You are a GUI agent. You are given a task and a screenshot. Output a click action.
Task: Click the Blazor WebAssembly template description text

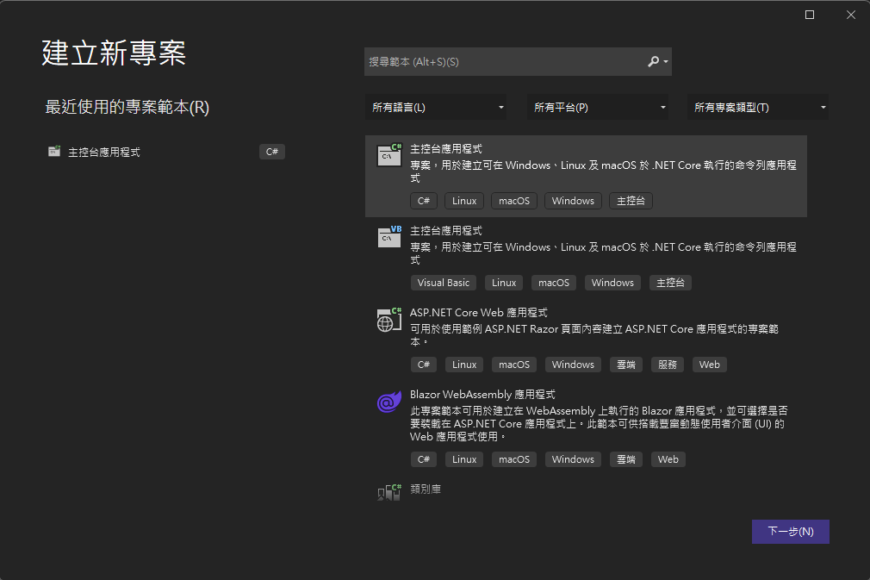pyautogui.click(x=598, y=423)
